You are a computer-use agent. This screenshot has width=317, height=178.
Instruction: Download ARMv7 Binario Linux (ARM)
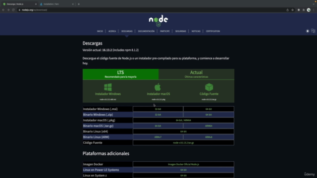click(158, 137)
